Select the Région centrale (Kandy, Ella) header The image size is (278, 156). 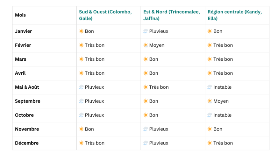pyautogui.click(x=235, y=15)
